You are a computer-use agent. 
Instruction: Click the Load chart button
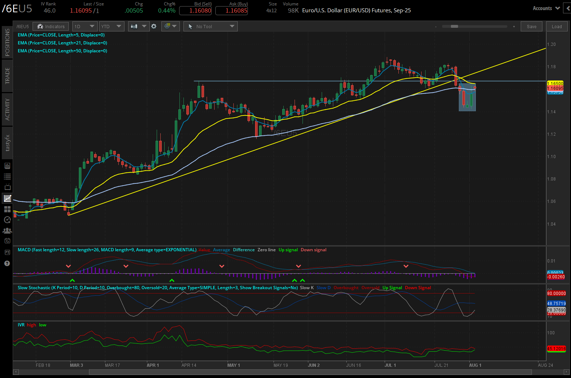click(557, 26)
